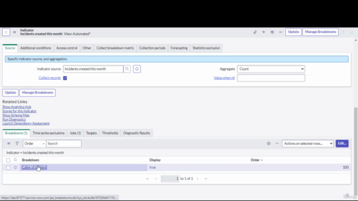This screenshot has width=358, height=201.
Task: Personalize list columns gear icon
Action: click(268, 143)
